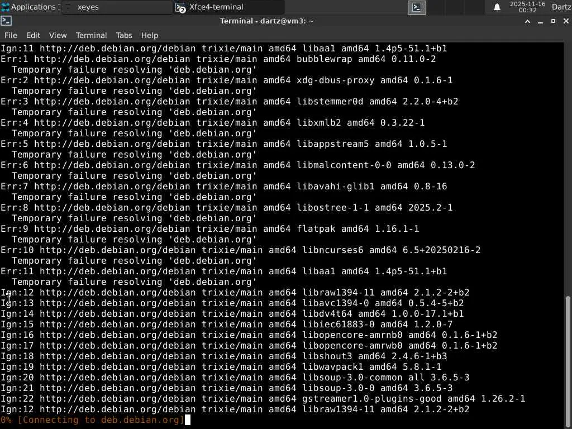
Task: Click the roll-up arrow in the title bar
Action: pyautogui.click(x=527, y=22)
